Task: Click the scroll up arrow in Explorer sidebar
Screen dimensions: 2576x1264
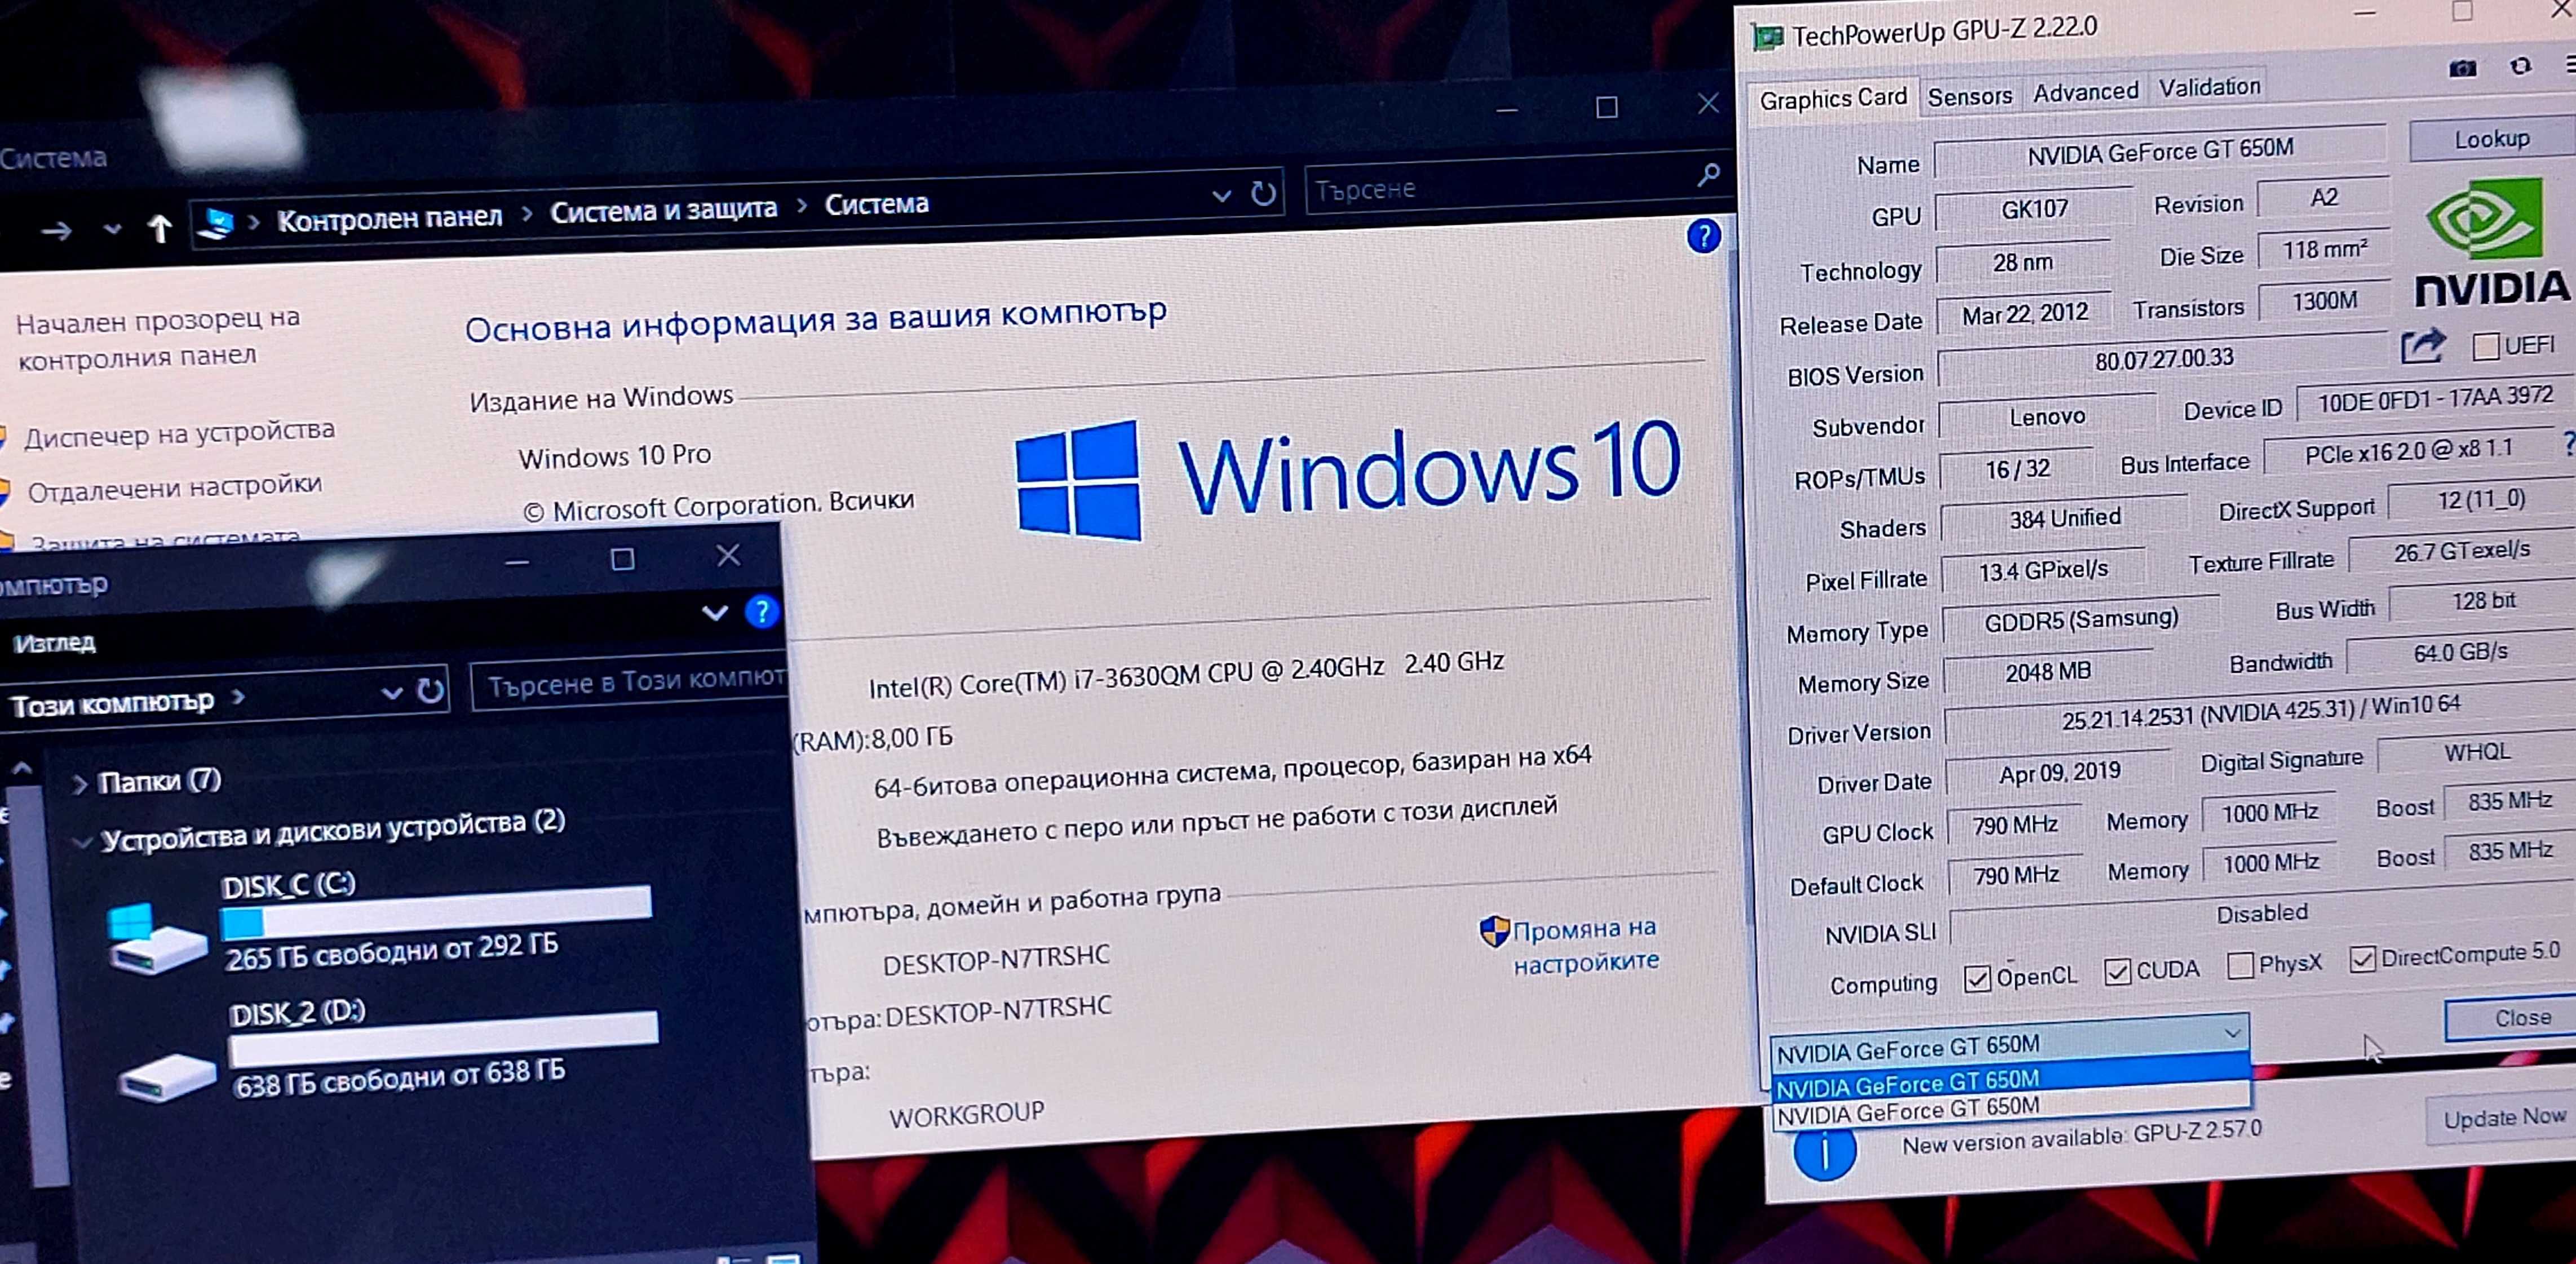Action: (22, 769)
